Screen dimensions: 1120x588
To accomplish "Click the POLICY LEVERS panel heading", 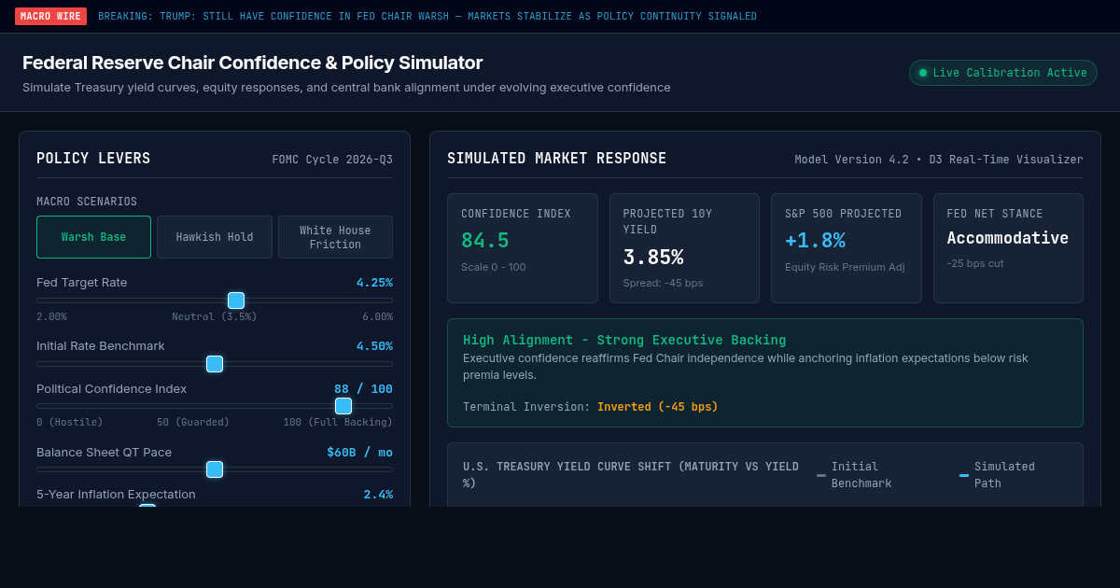I will coord(93,159).
